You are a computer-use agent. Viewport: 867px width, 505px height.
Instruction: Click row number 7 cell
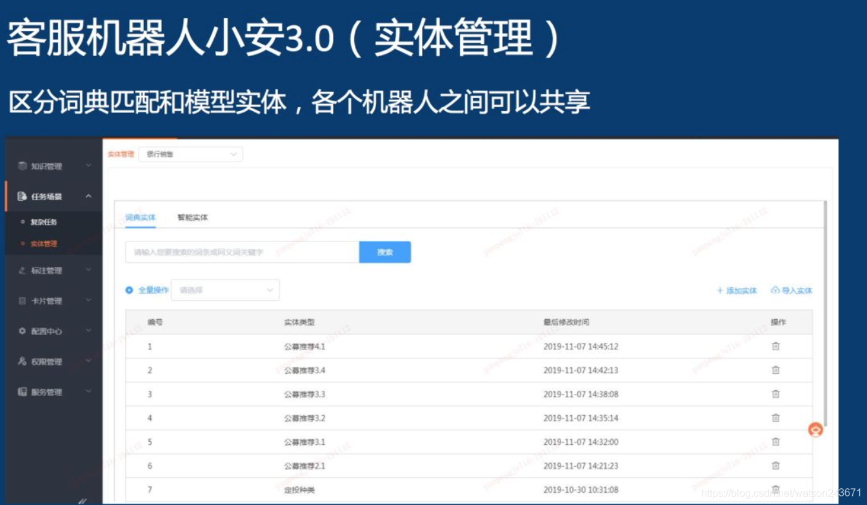(x=150, y=490)
